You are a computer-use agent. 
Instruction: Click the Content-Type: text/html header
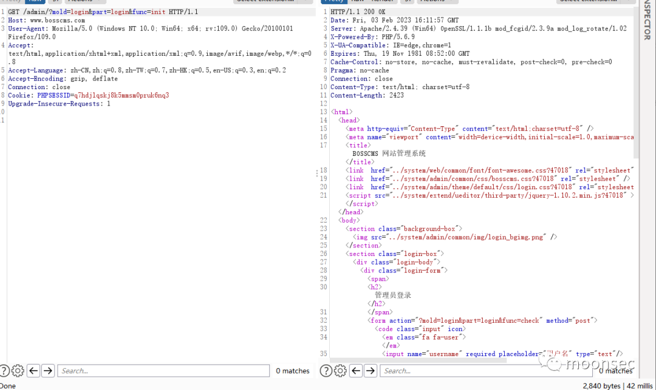click(x=400, y=87)
